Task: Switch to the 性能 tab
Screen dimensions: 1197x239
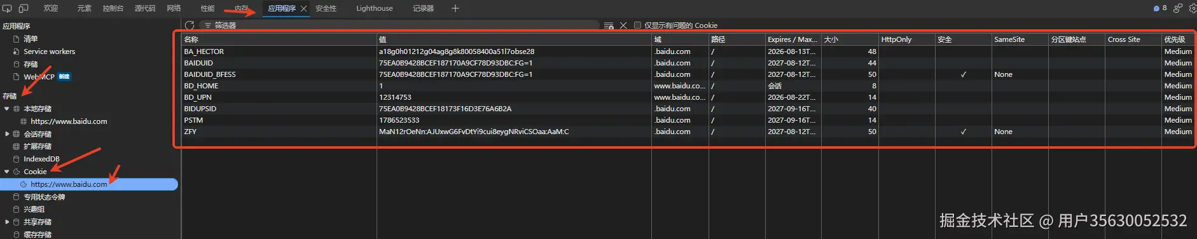Action: pyautogui.click(x=207, y=8)
